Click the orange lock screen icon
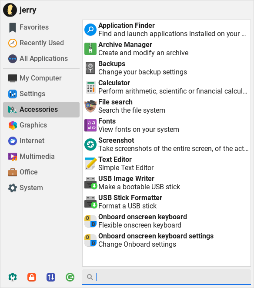This screenshot has width=254, height=288. tap(32, 277)
